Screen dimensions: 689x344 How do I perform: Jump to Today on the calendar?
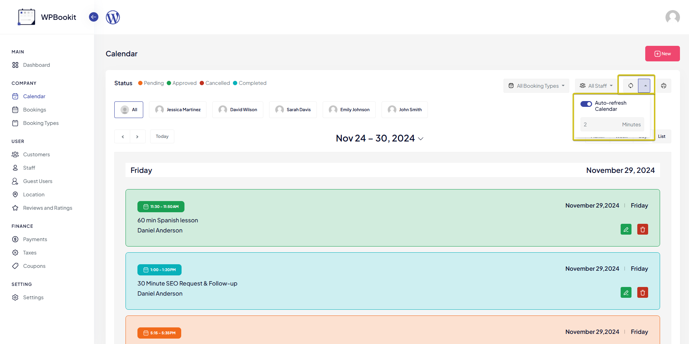point(162,136)
